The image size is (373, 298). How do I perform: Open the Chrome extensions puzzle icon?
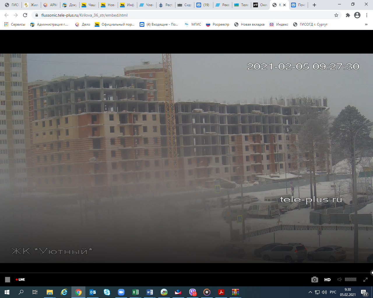tap(348, 15)
